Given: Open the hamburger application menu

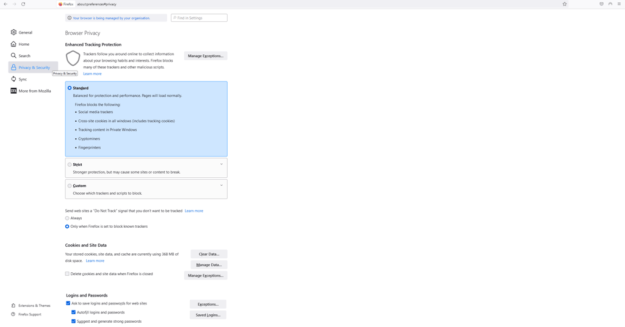Looking at the screenshot, I should coord(619,4).
